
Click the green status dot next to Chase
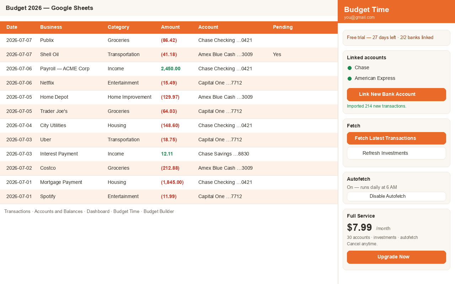tap(349, 68)
